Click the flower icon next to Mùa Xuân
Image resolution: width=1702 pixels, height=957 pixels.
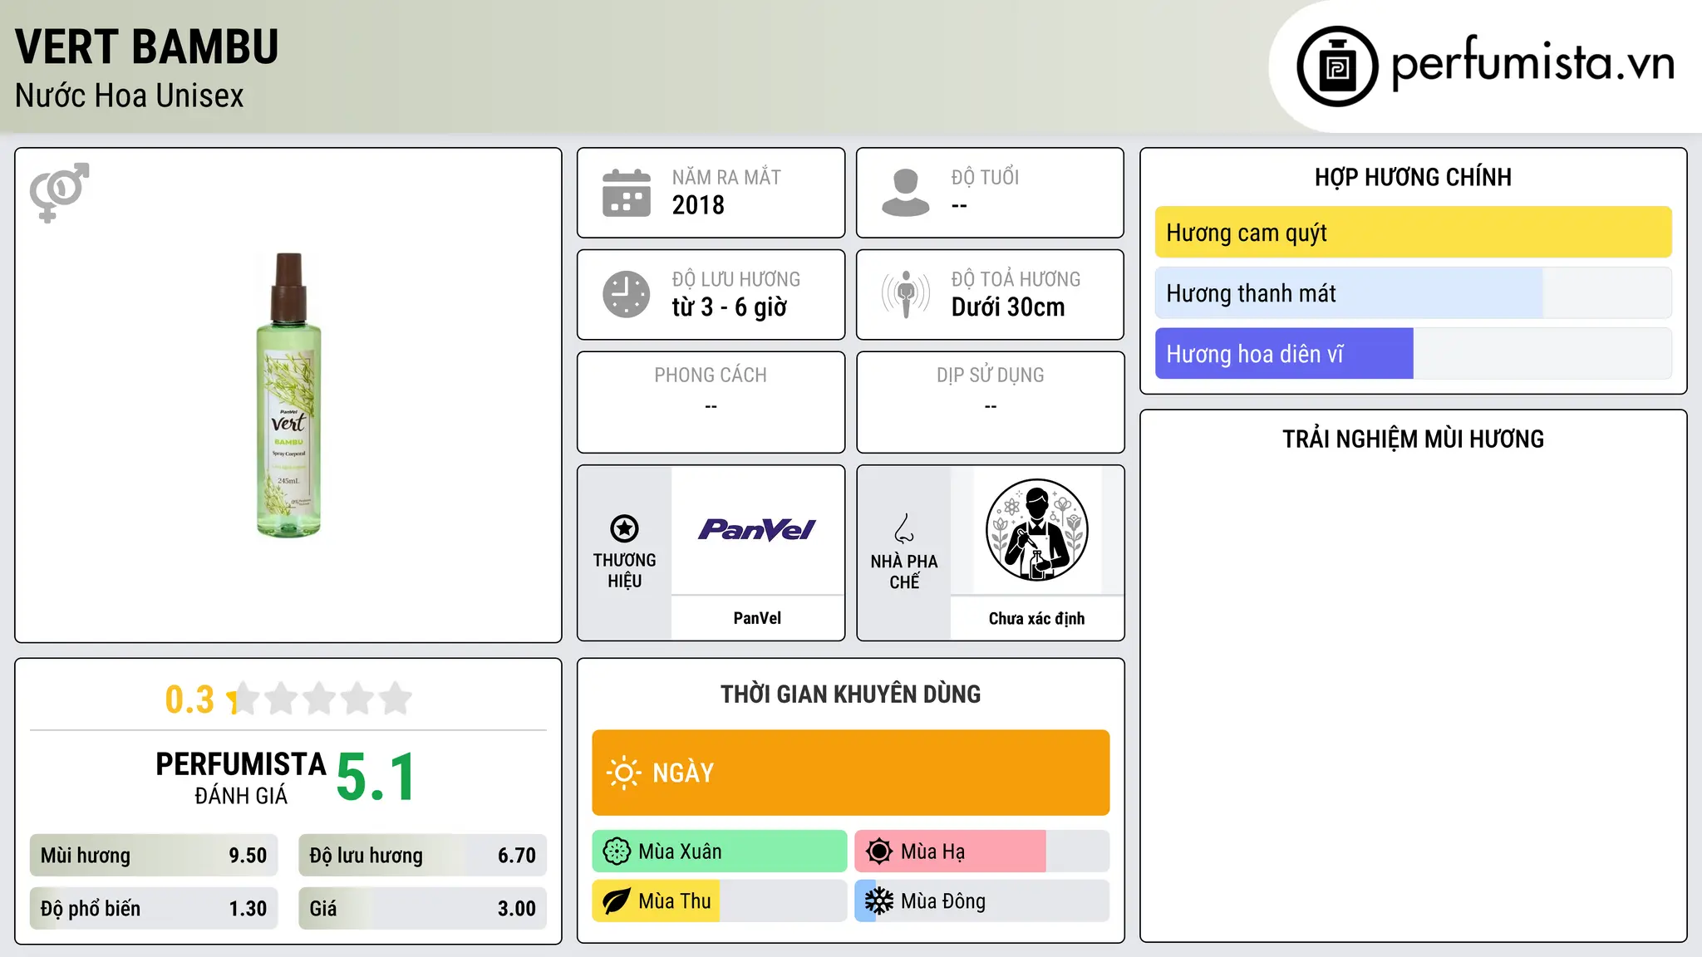click(617, 851)
